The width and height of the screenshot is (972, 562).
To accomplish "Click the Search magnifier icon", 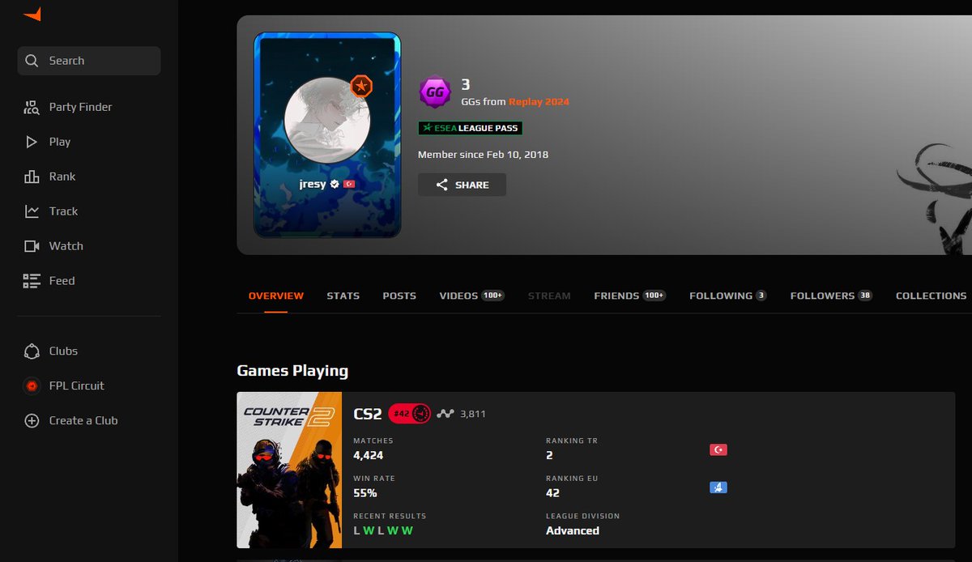I will [32, 61].
